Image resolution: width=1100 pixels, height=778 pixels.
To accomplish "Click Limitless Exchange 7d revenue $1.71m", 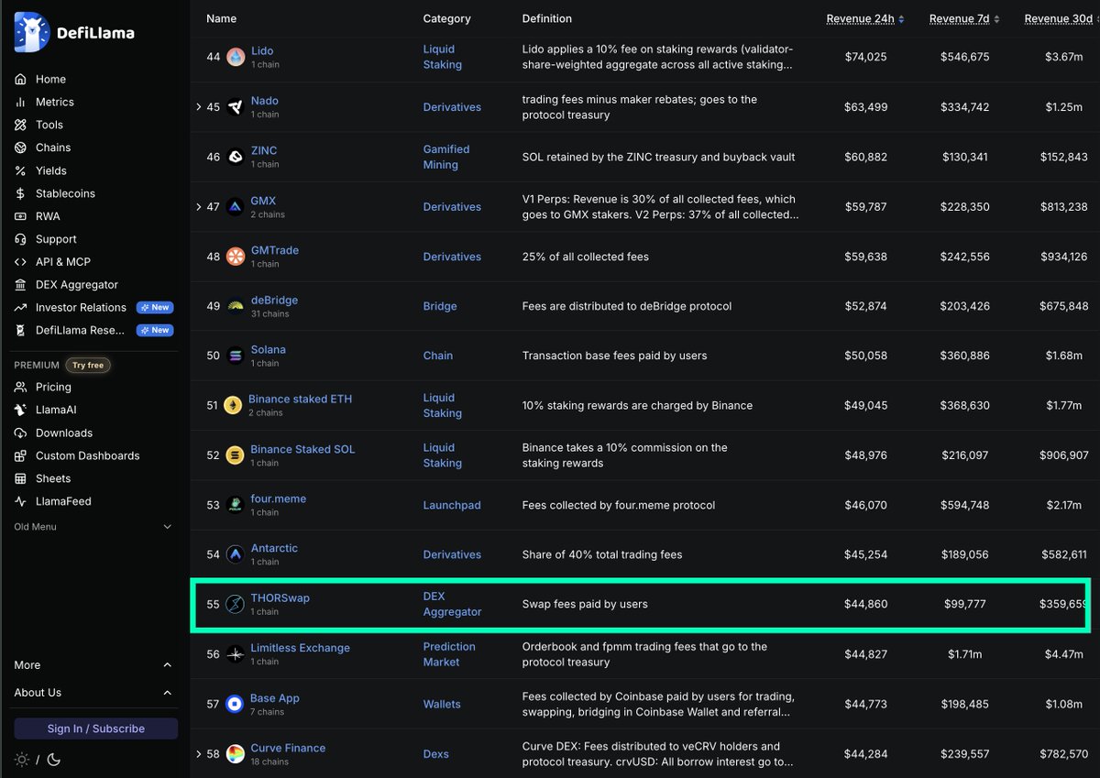I will (x=964, y=654).
